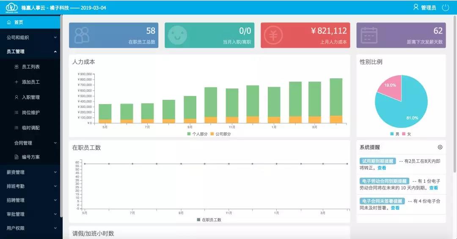Toggle 男 legend in gender pie chart

tap(394, 134)
